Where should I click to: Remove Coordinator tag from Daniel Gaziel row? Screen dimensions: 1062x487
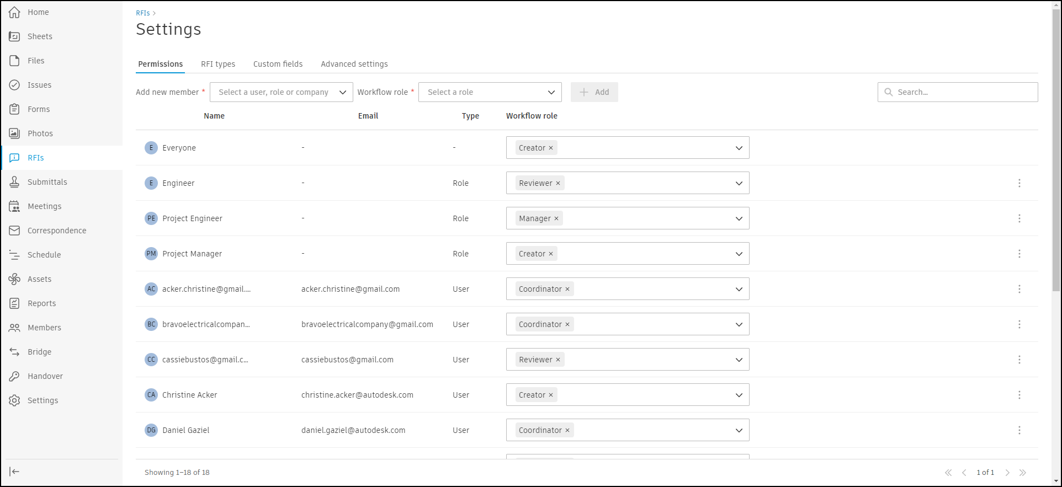pos(567,430)
